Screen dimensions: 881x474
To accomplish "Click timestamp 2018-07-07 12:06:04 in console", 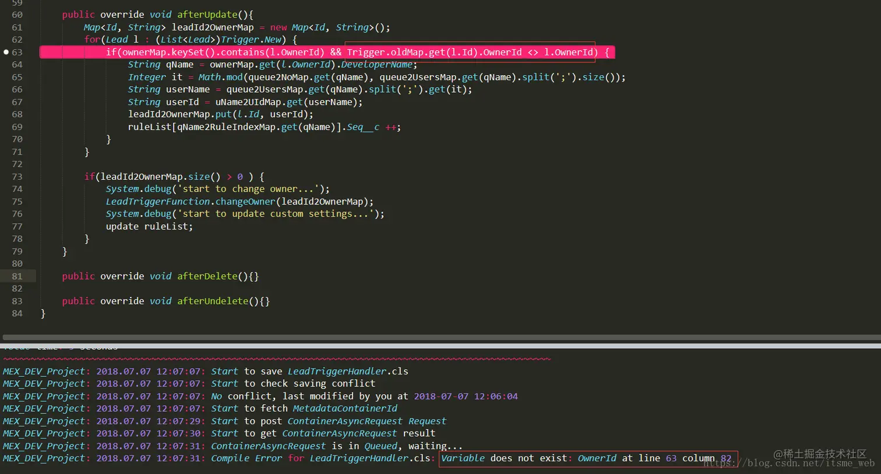I will (466, 396).
